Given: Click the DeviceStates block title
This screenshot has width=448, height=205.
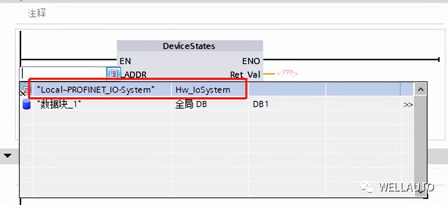Looking at the screenshot, I should coord(189,46).
